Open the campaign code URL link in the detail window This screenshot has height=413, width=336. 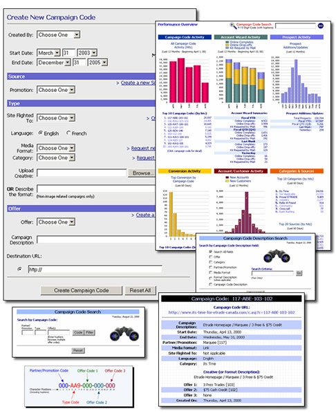point(232,312)
